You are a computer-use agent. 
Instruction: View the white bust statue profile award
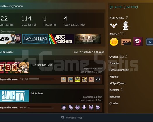[x=126, y=26]
